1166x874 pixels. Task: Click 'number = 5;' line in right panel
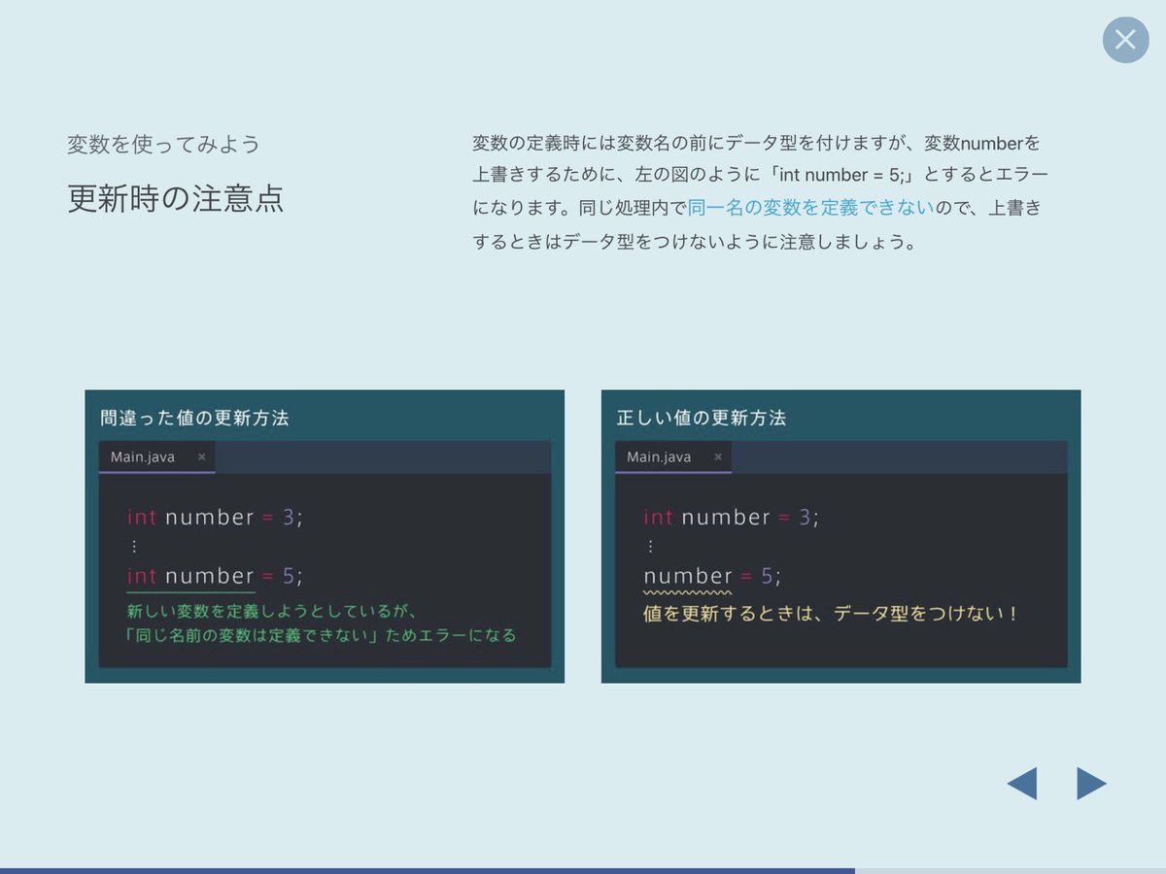click(x=712, y=576)
